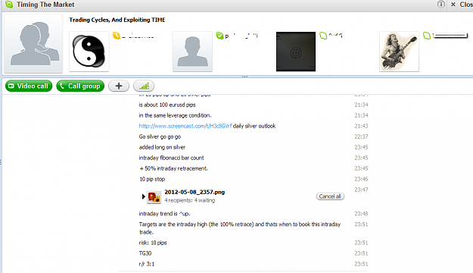Select the dark crosshair participant avatar

[x=296, y=52]
